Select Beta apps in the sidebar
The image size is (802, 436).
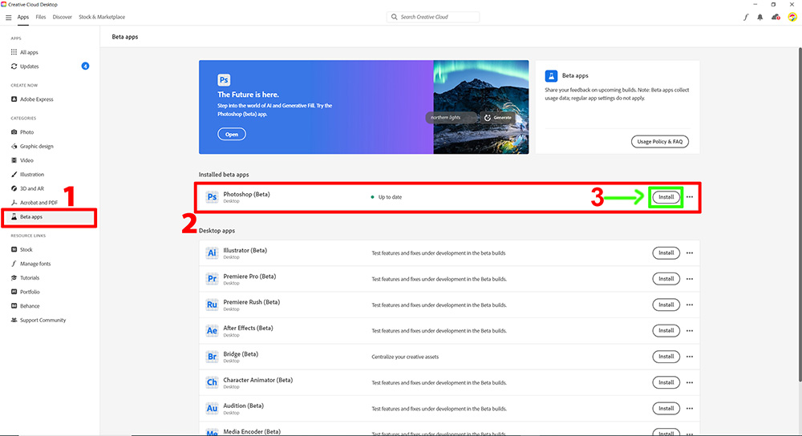pos(31,216)
